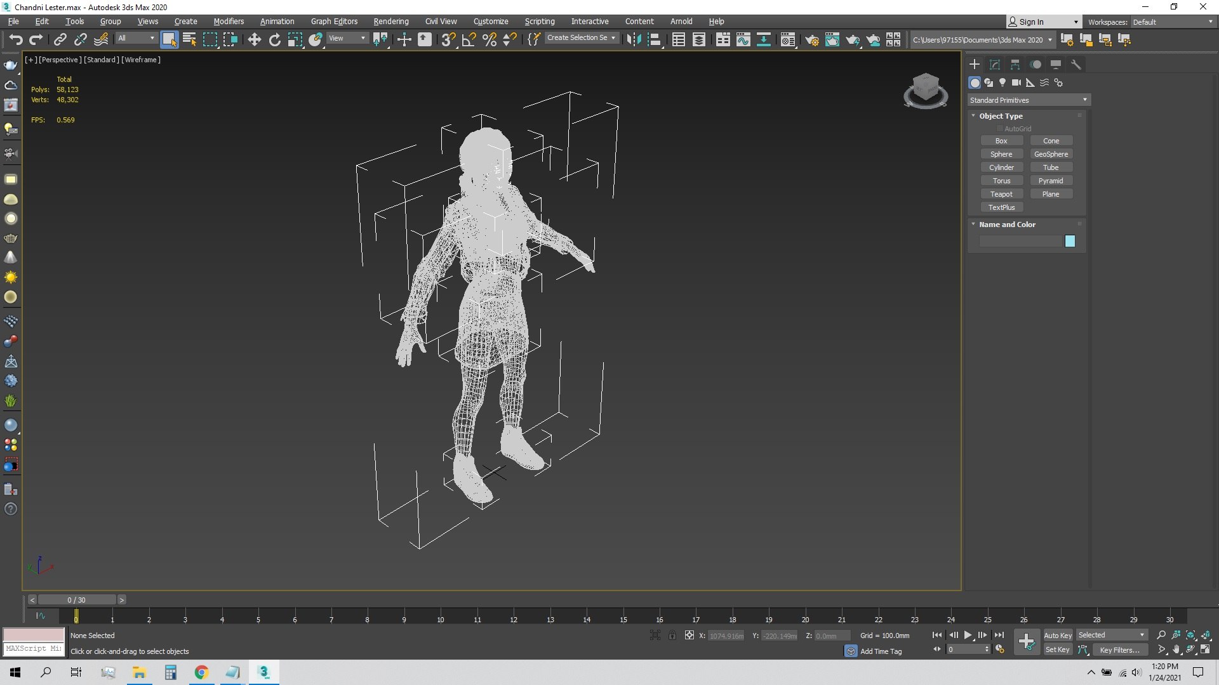Screen dimensions: 1219x685
Task: Click the Play Animation button
Action: (x=968, y=635)
